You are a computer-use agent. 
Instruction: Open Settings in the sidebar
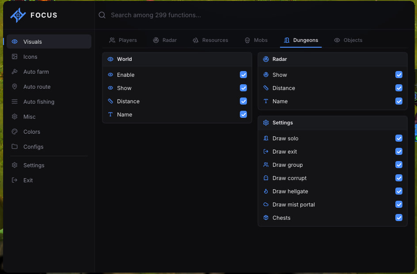click(49, 165)
